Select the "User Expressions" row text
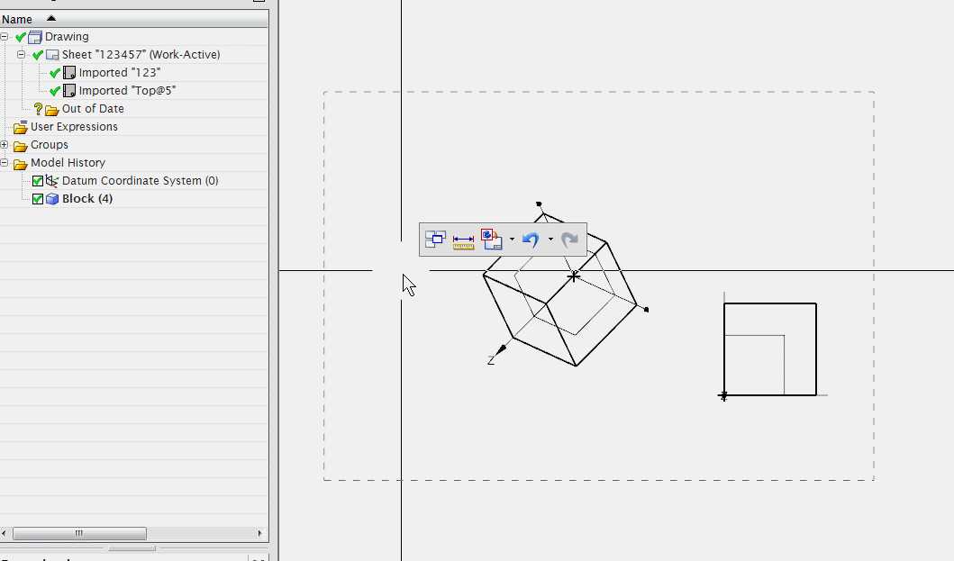This screenshot has width=954, height=561. pyautogui.click(x=74, y=127)
